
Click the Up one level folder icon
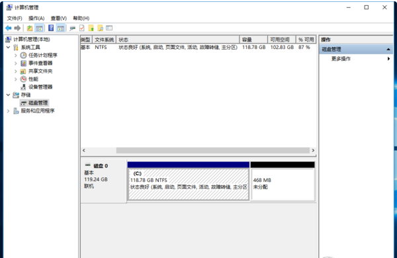coord(30,28)
